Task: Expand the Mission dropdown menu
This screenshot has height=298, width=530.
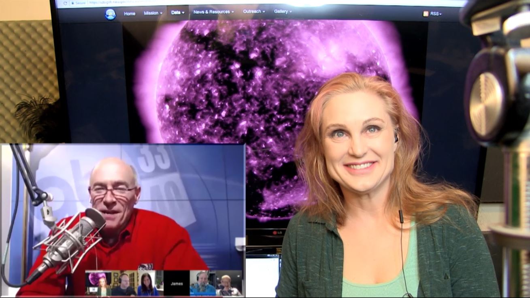Action: point(153,13)
